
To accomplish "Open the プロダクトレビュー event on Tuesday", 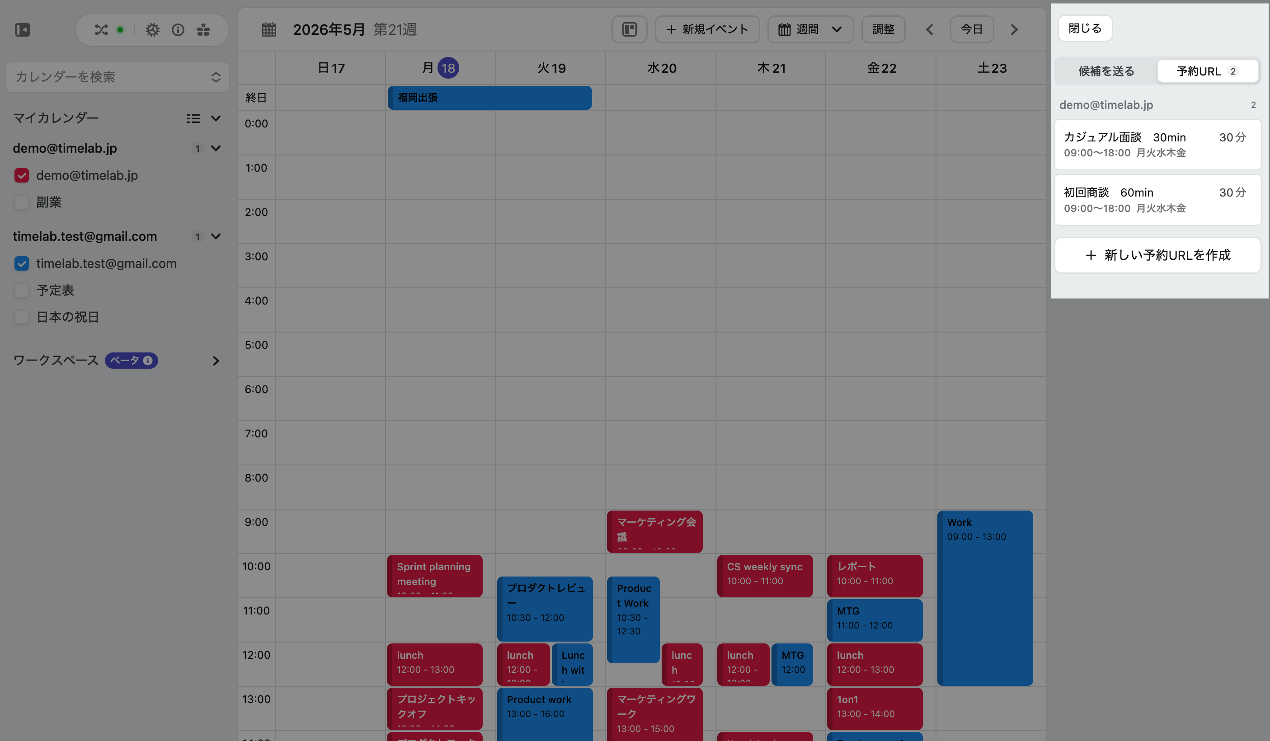I will click(x=544, y=609).
